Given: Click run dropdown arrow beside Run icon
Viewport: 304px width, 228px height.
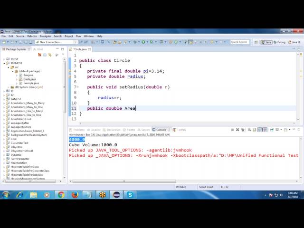Looking at the screenshot, I should (x=147, y=42).
